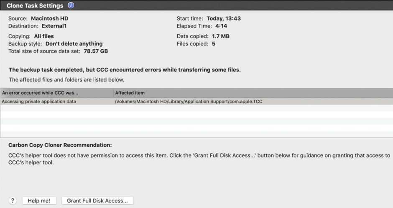Image resolution: width=393 pixels, height=208 pixels.
Task: Select the 'Accessing private application data' error row
Action: tap(39, 101)
